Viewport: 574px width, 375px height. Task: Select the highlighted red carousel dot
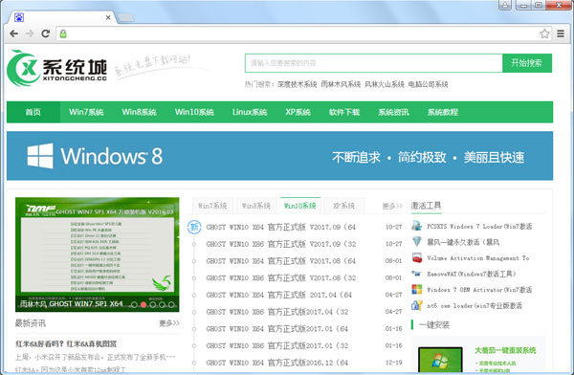(143, 304)
